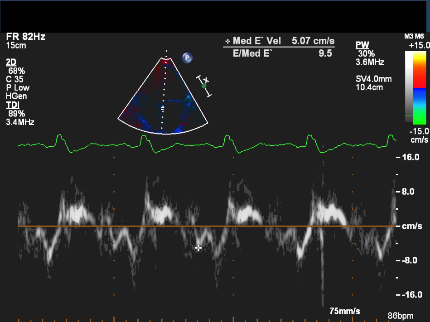Click the caliper symbol beside Med E` Vel

pyautogui.click(x=228, y=41)
